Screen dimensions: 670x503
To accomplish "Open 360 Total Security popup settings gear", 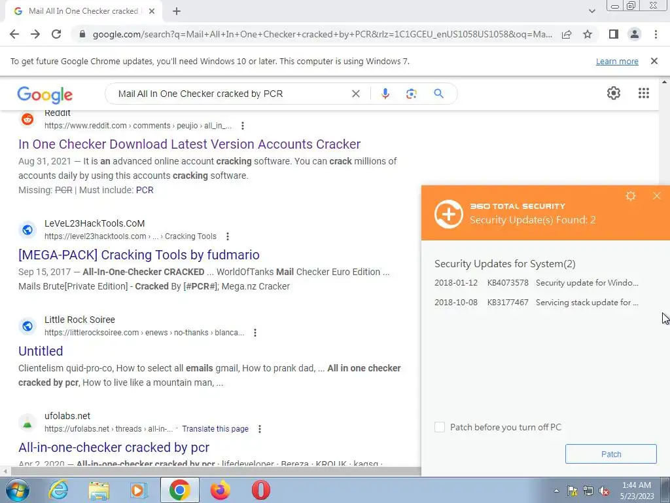I will (x=631, y=196).
